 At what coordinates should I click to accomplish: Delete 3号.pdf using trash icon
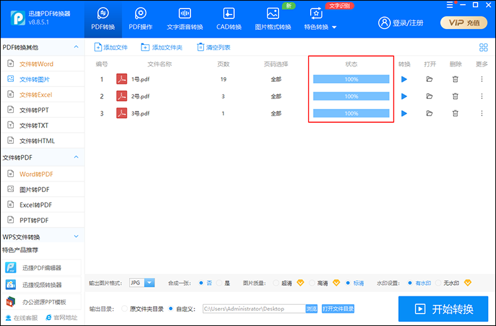455,114
